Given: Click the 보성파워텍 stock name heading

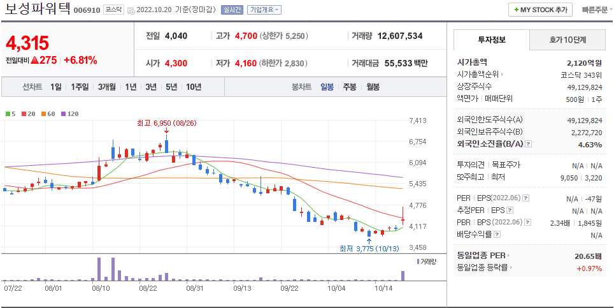Looking at the screenshot, I should [38, 10].
